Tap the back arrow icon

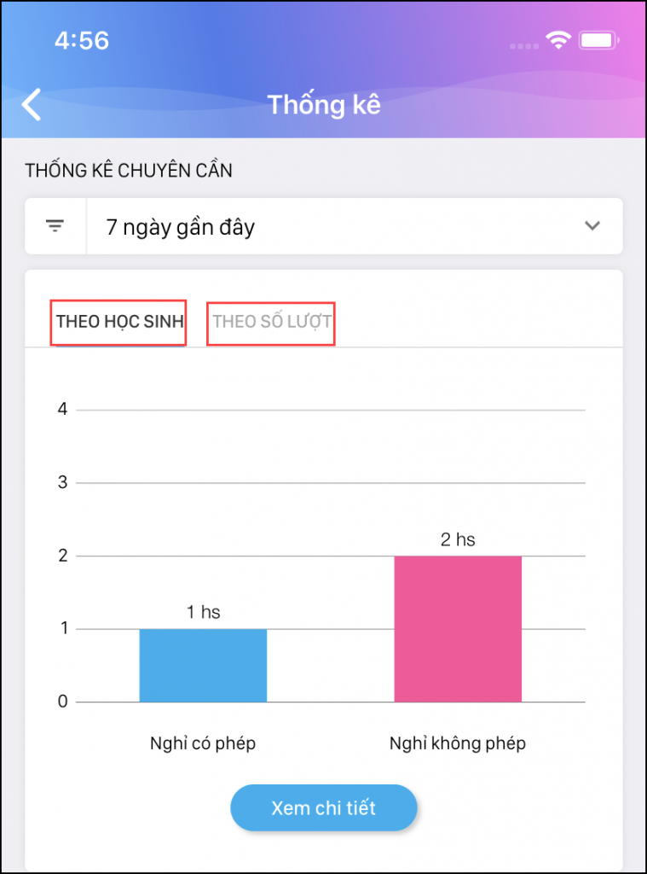32,105
